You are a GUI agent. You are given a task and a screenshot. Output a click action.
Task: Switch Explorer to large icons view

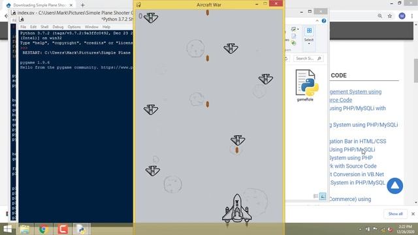(x=323, y=196)
